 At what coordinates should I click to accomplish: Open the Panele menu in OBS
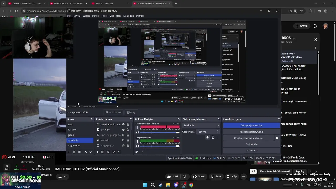coord(96,16)
